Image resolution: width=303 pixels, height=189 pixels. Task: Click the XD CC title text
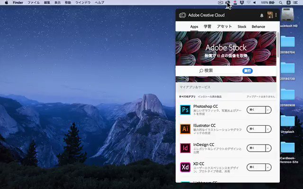[199, 163]
